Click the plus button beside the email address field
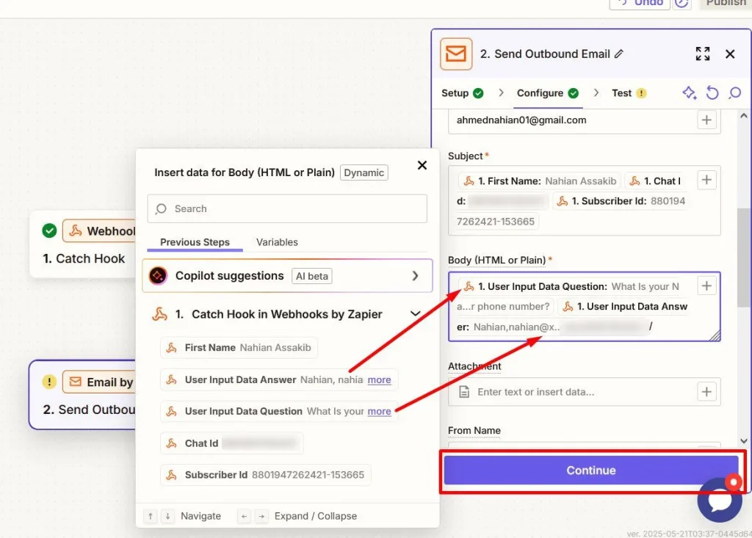 [706, 120]
